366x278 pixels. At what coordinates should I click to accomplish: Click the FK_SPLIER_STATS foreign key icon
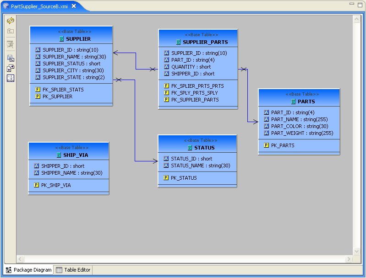(x=38, y=90)
